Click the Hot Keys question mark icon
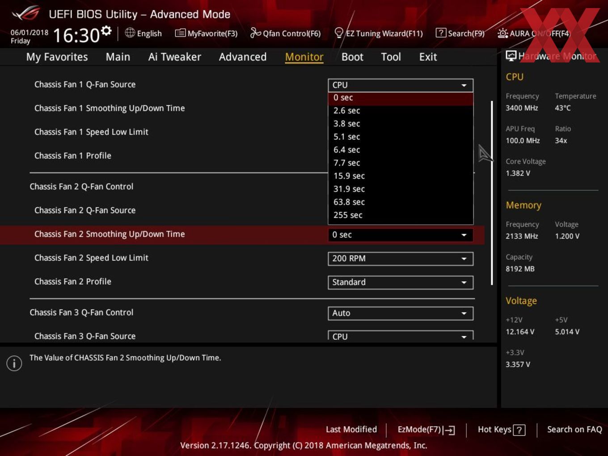Image resolution: width=608 pixels, height=456 pixels. [519, 430]
